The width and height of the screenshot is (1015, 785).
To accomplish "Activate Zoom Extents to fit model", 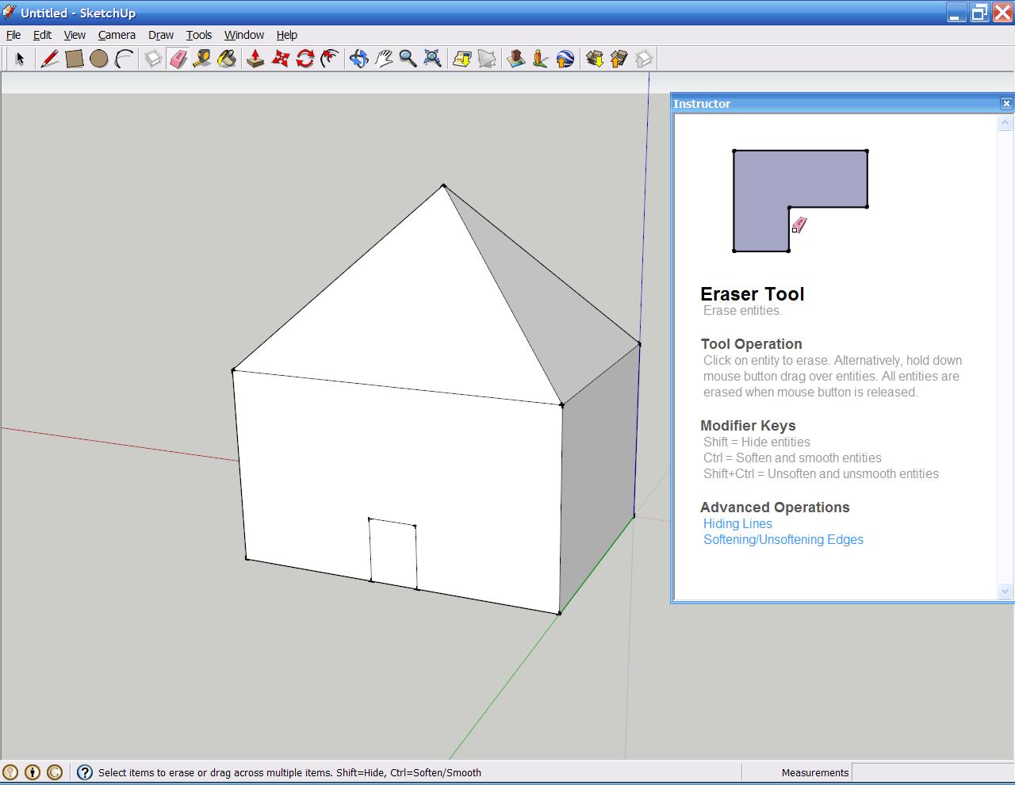I will tap(431, 58).
